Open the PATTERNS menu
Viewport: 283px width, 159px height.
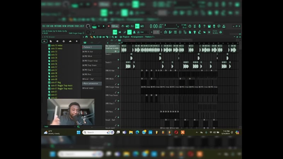(x=58, y=26)
